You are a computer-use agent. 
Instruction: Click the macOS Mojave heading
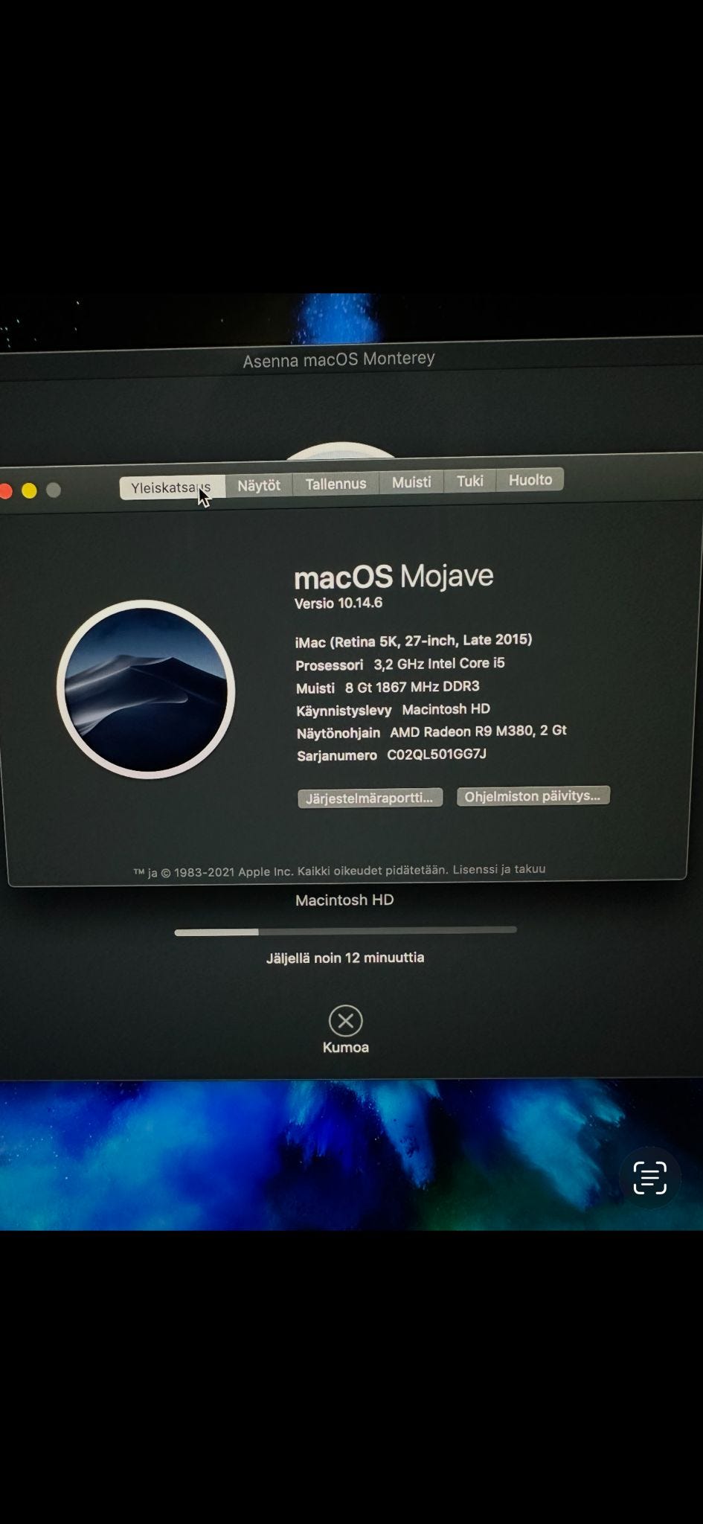[x=394, y=576]
